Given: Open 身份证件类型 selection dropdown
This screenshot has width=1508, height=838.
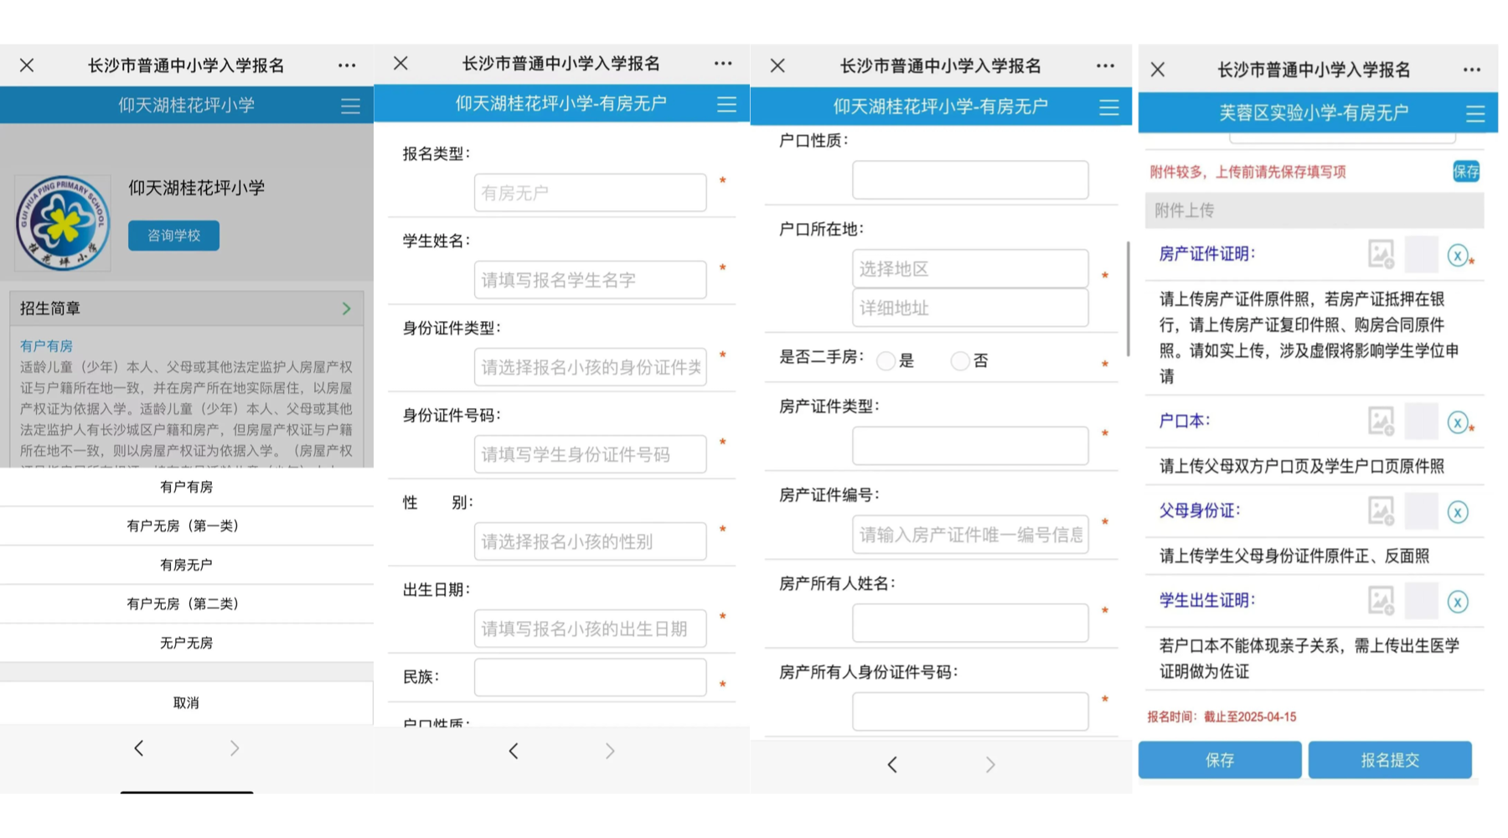Looking at the screenshot, I should pyautogui.click(x=590, y=367).
